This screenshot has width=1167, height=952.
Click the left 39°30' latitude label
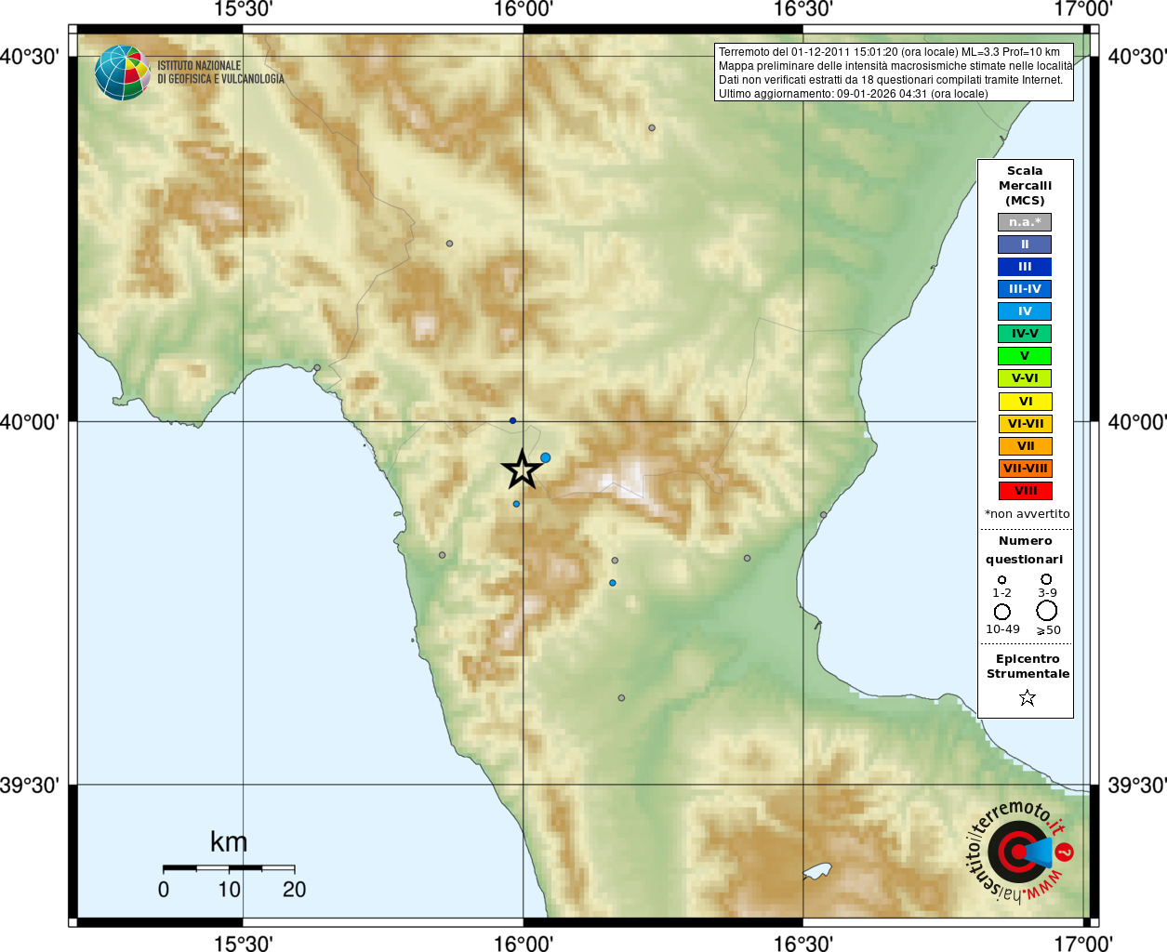pyautogui.click(x=30, y=786)
